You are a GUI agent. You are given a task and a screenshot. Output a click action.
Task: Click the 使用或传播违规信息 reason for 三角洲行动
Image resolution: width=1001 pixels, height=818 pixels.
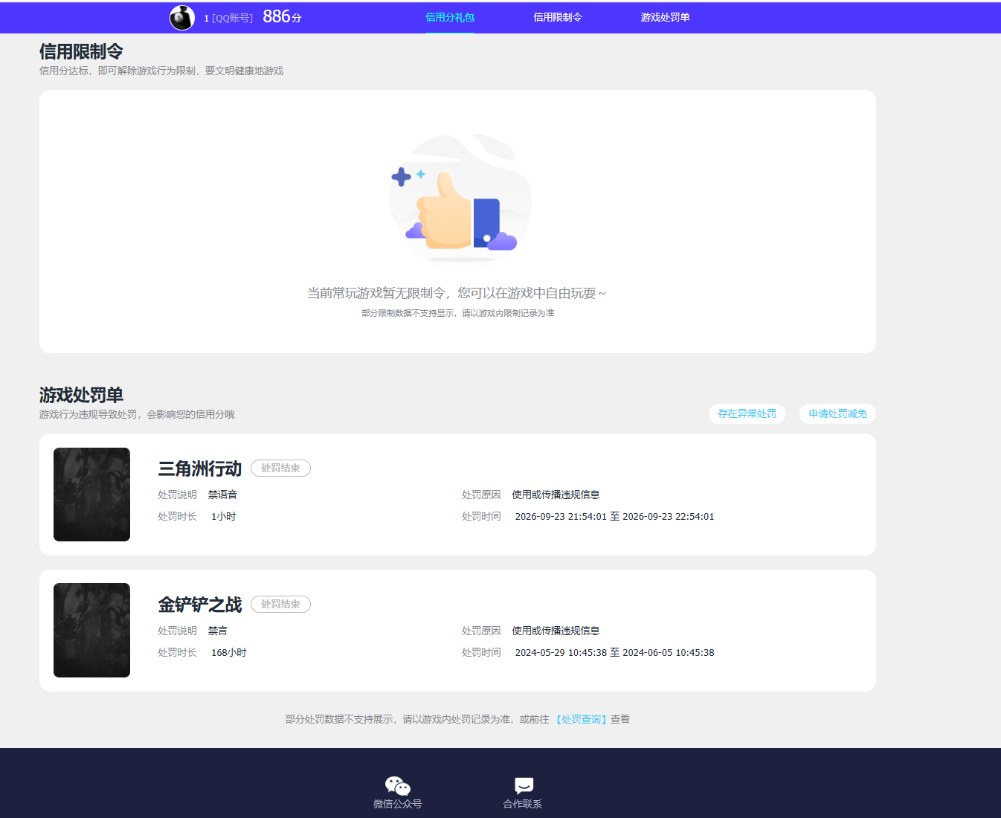pyautogui.click(x=556, y=495)
